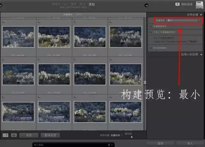Click the 导入 import button

(190, 143)
